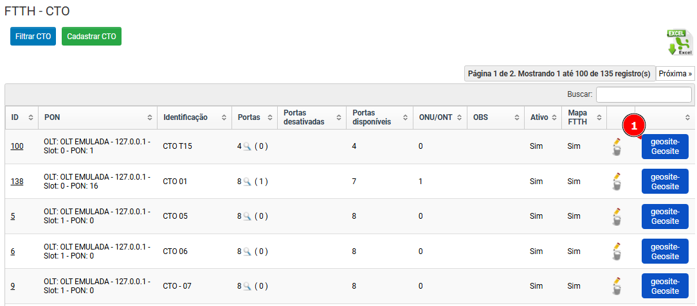Click the edit pencil icon for CTO 05
Screen dimensions: 697x306
(x=617, y=212)
